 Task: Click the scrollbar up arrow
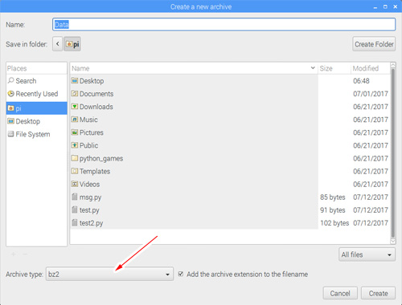tap(393, 64)
